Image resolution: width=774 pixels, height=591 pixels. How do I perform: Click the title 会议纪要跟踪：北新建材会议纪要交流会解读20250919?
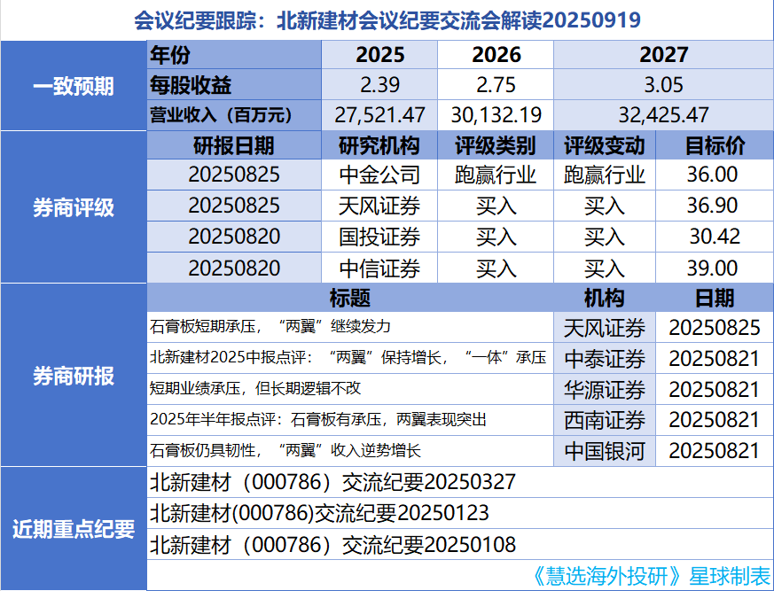(x=387, y=20)
